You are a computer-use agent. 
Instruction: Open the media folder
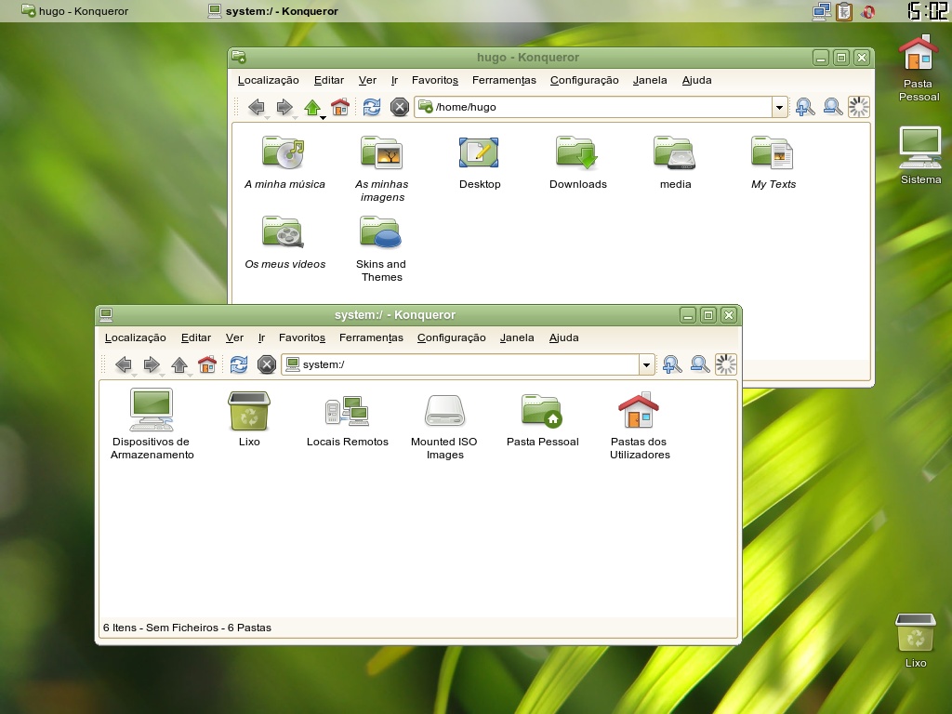(675, 163)
